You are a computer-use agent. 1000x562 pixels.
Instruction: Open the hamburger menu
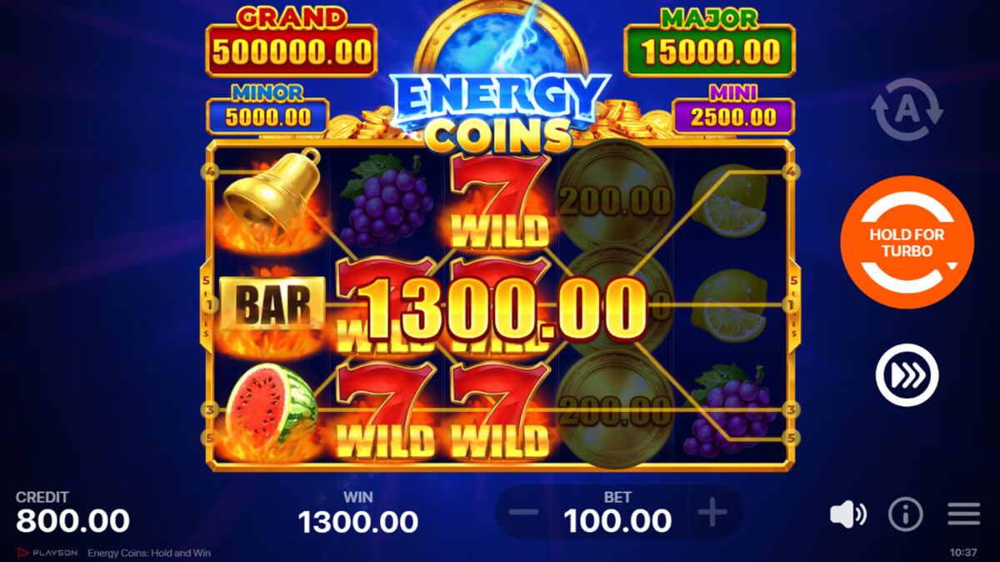tap(964, 515)
